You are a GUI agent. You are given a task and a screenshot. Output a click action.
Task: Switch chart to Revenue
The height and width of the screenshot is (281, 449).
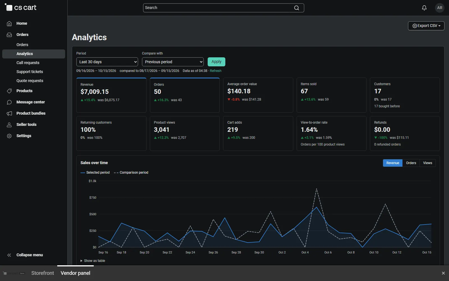tap(393, 163)
